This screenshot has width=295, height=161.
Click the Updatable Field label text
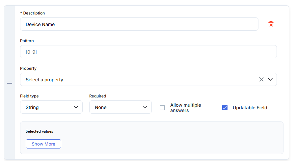tap(250, 108)
